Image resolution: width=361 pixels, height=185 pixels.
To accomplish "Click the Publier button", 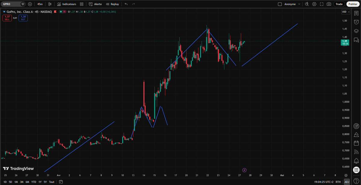I will pos(353,4).
